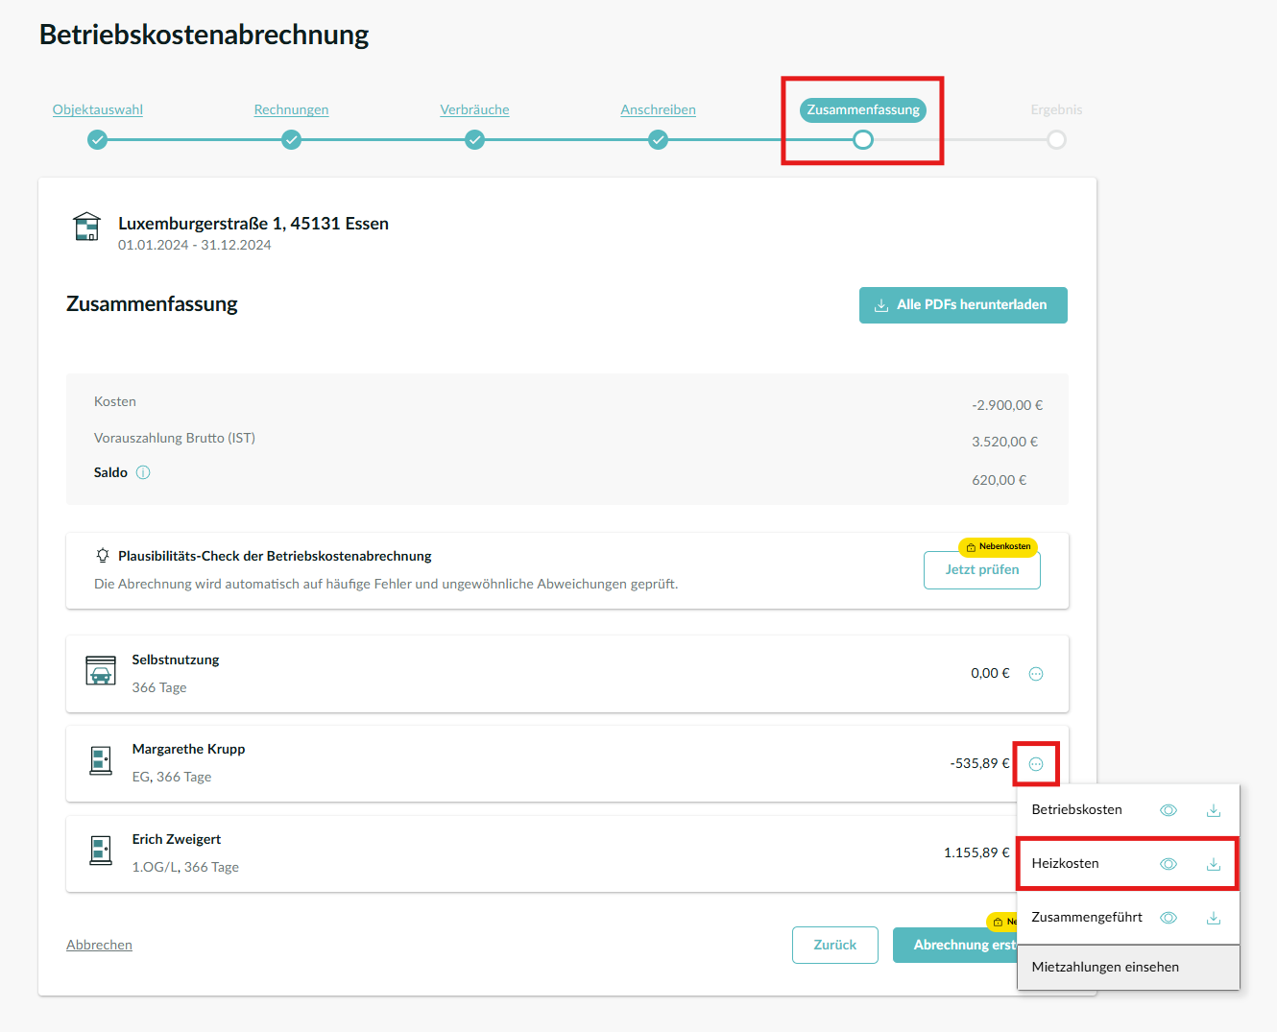
Task: Click the Abbrechen link
Action: (99, 945)
